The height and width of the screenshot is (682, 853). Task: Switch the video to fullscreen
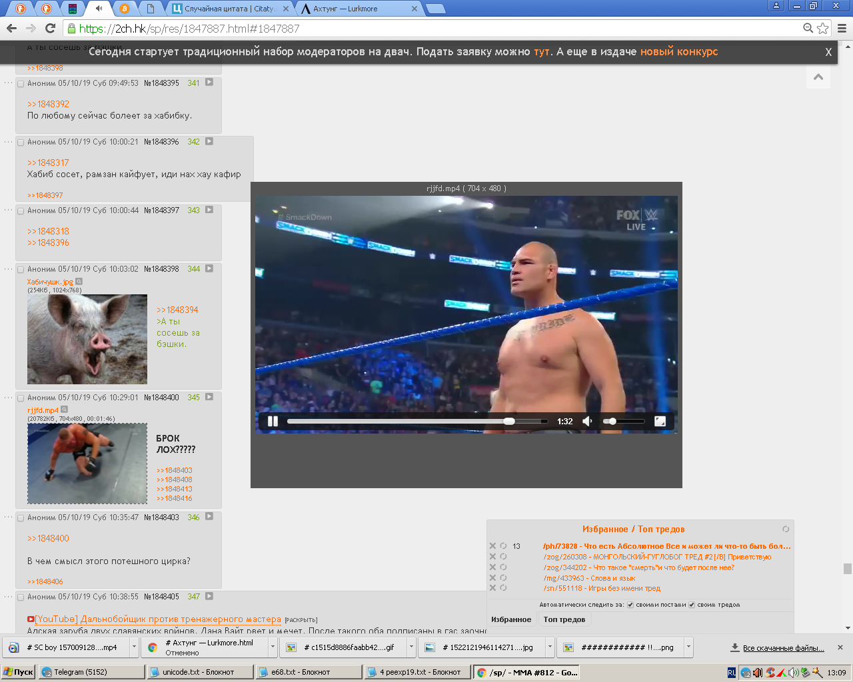tap(660, 421)
